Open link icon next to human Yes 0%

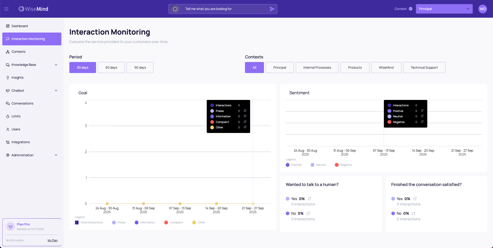(309, 199)
